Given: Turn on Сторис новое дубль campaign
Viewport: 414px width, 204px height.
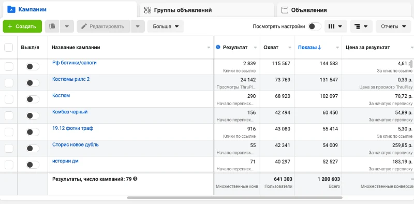Looking at the screenshot, I should click(33, 149).
